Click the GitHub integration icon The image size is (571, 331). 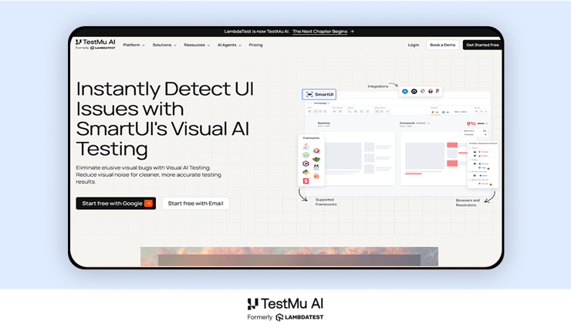pyautogui.click(x=414, y=91)
